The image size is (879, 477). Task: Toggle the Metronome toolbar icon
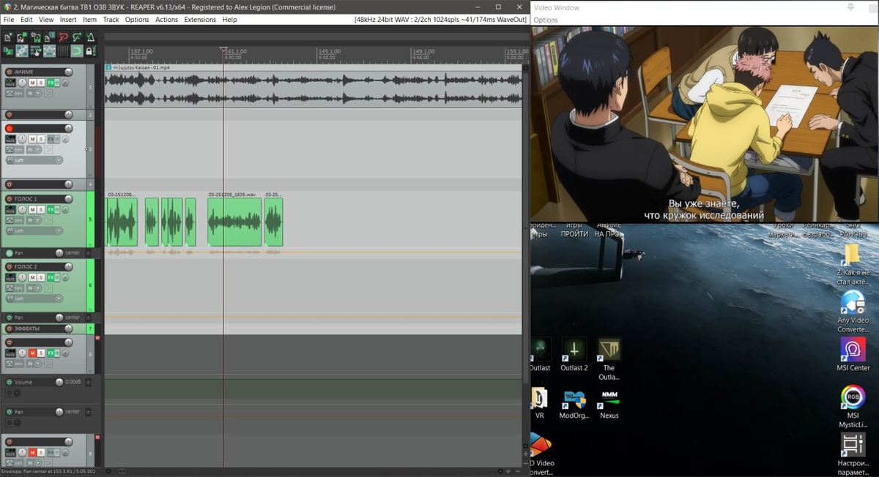[x=91, y=37]
